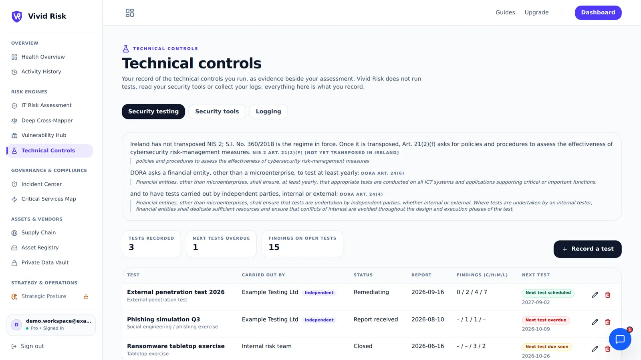Edit the Phishing simulation Q3 row
This screenshot has height=360, width=641.
[x=595, y=322]
